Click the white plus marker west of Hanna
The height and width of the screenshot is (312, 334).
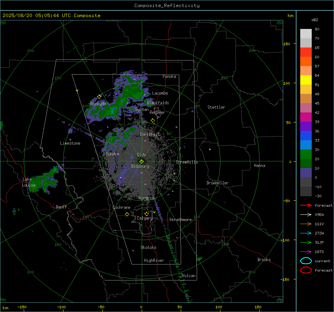[210, 149]
